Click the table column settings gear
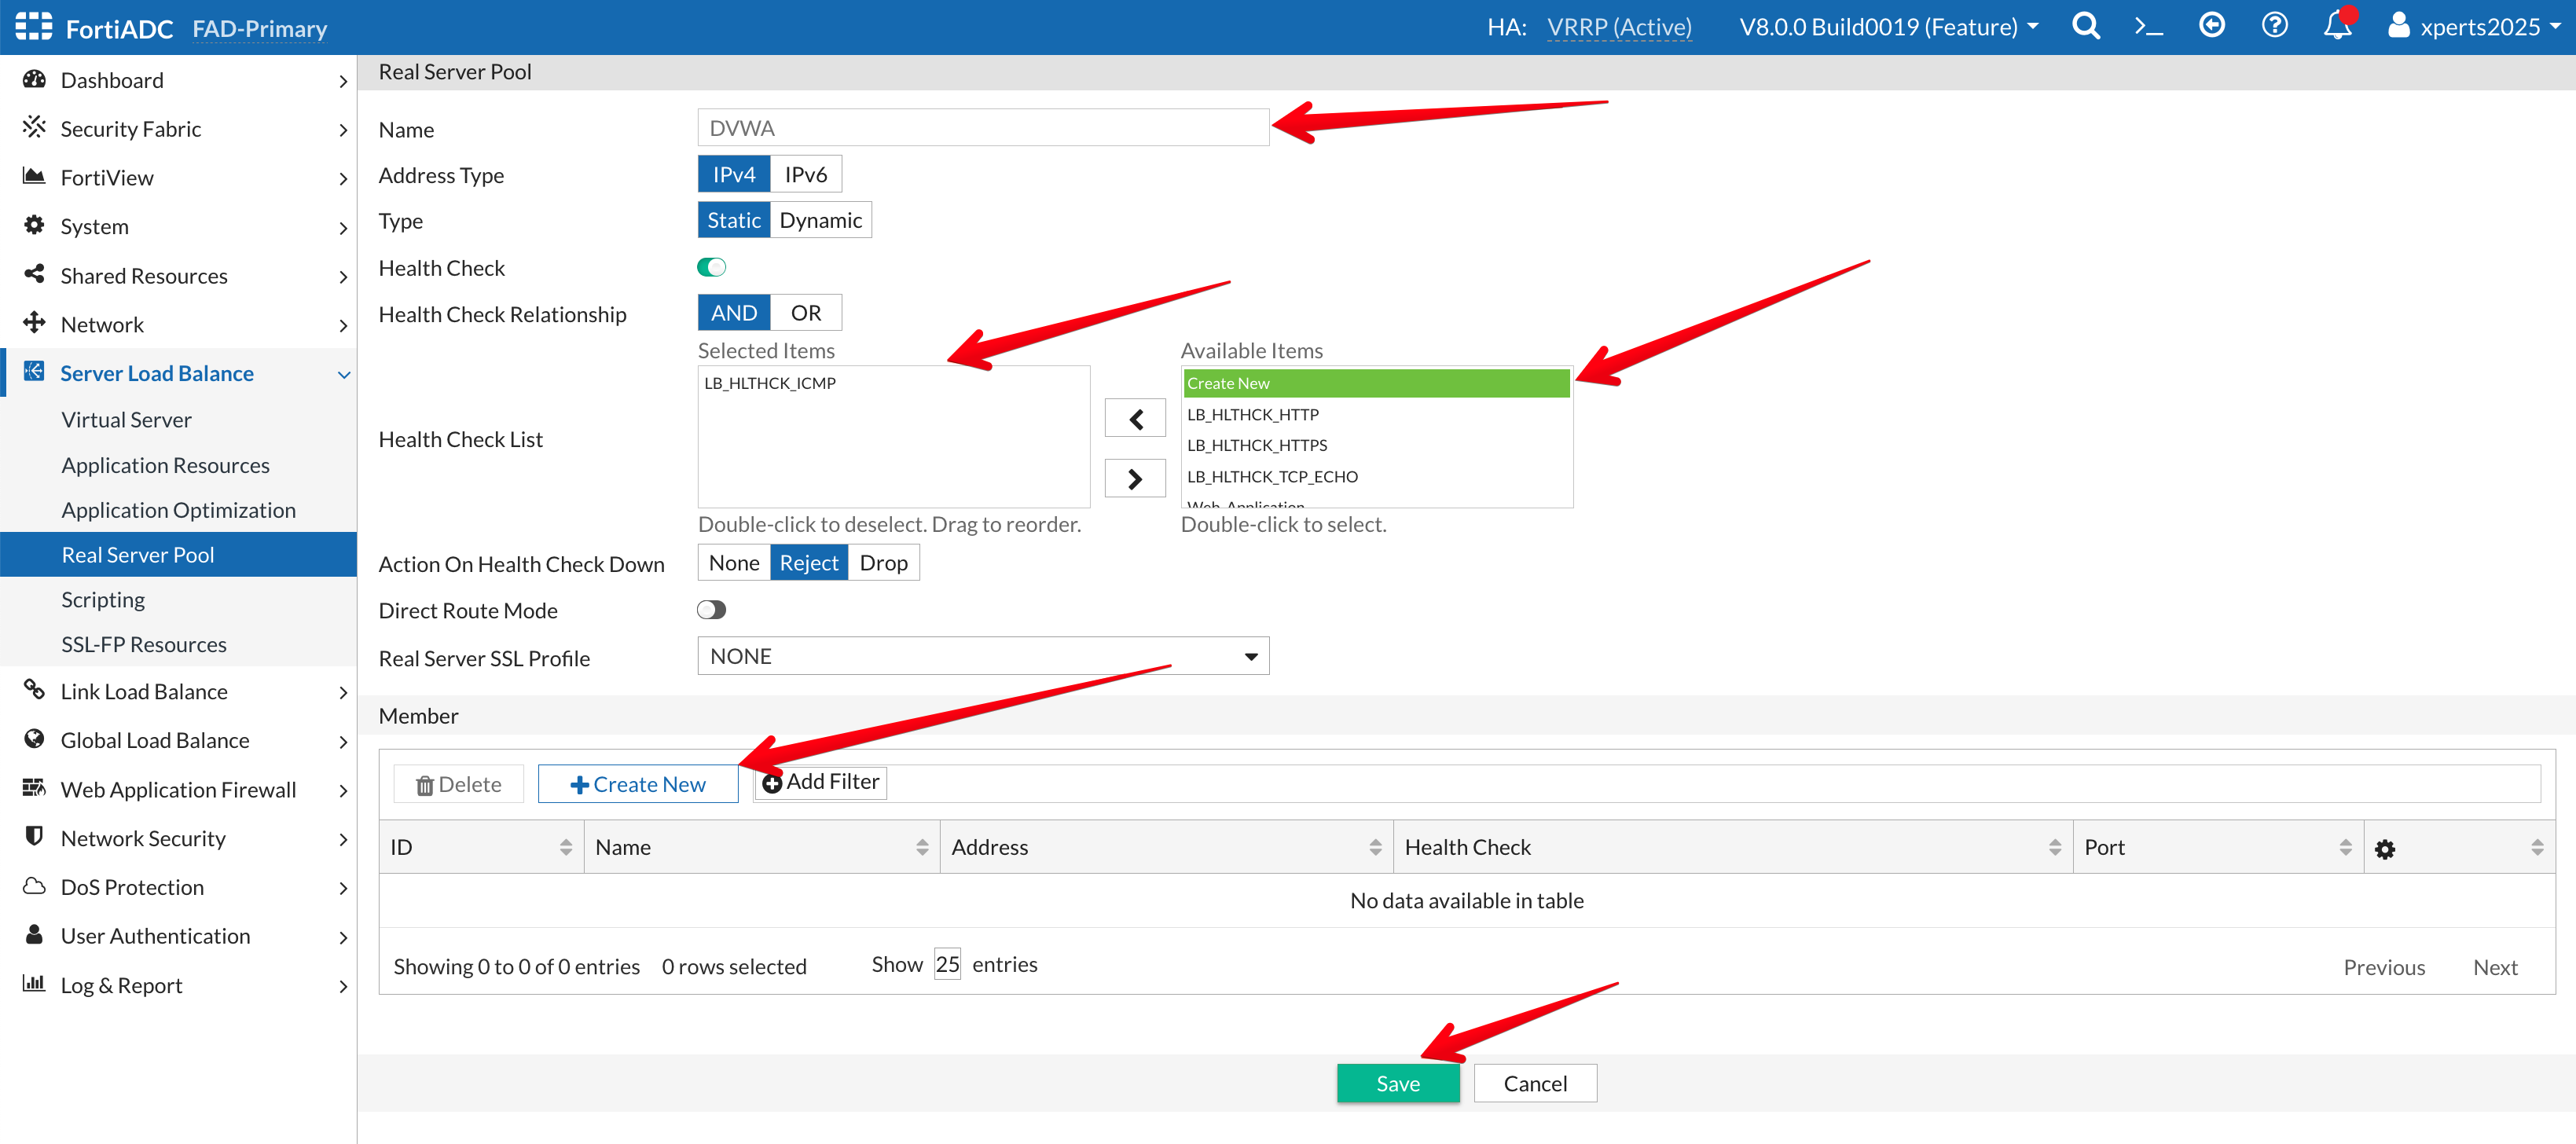The width and height of the screenshot is (2576, 1144). (2384, 849)
